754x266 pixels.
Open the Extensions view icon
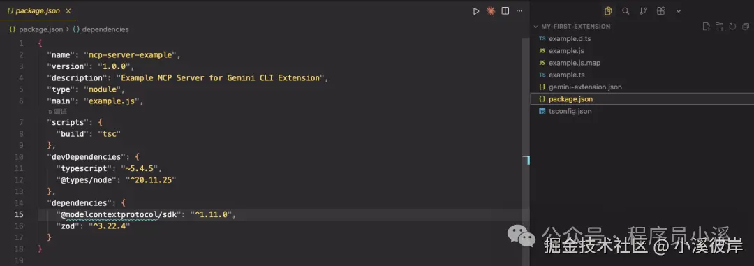(661, 11)
